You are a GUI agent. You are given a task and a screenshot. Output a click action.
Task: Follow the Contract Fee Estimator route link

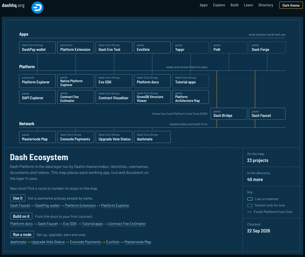pyautogui.click(x=127, y=224)
